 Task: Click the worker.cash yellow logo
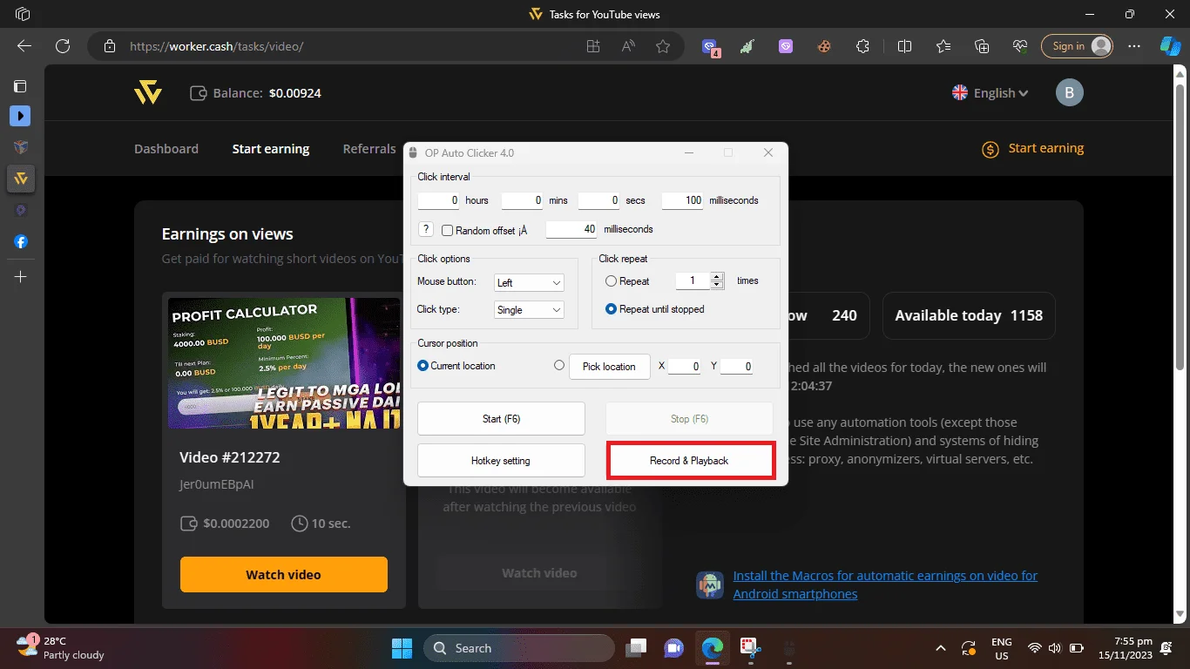pos(148,92)
